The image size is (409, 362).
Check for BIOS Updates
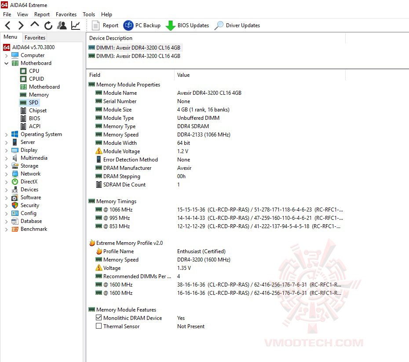point(187,25)
